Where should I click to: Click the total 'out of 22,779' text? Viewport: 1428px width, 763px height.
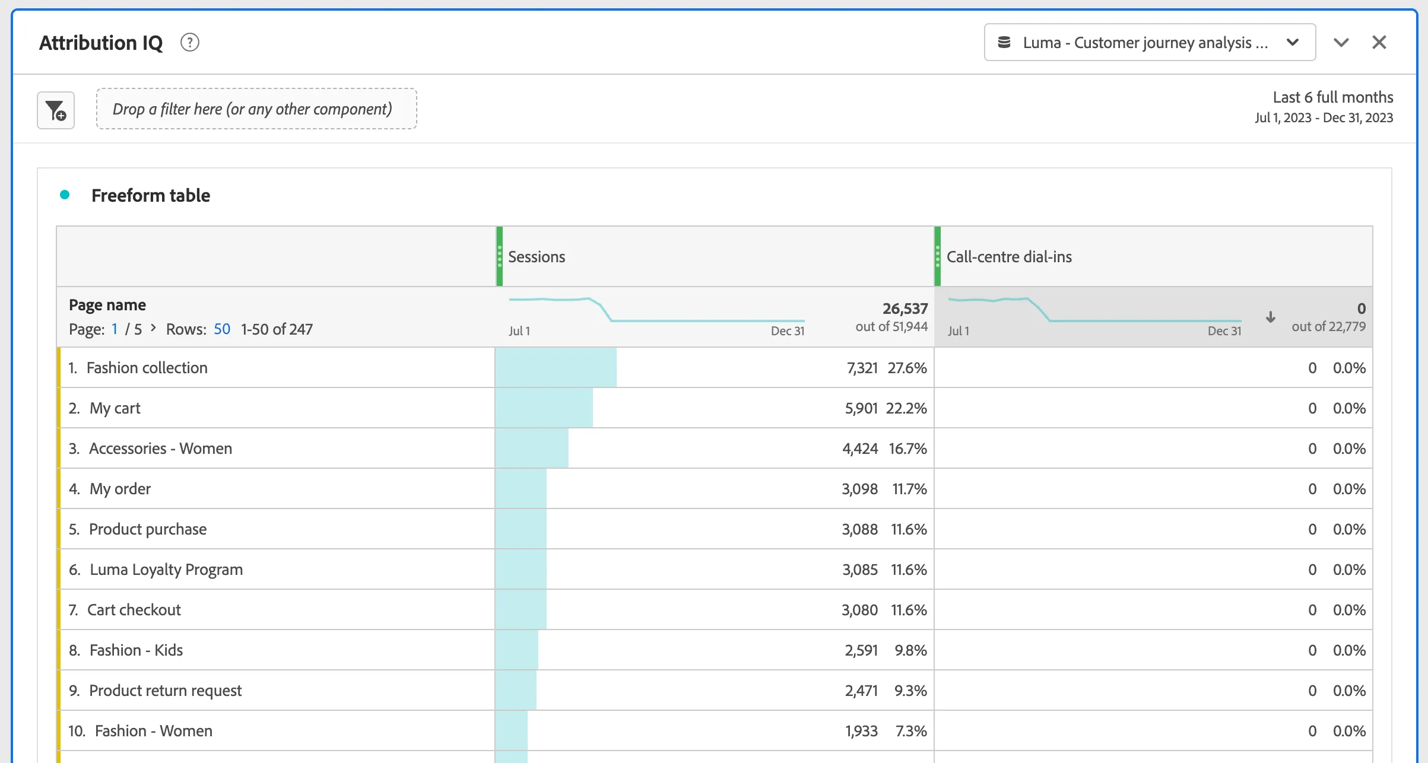tap(1328, 326)
